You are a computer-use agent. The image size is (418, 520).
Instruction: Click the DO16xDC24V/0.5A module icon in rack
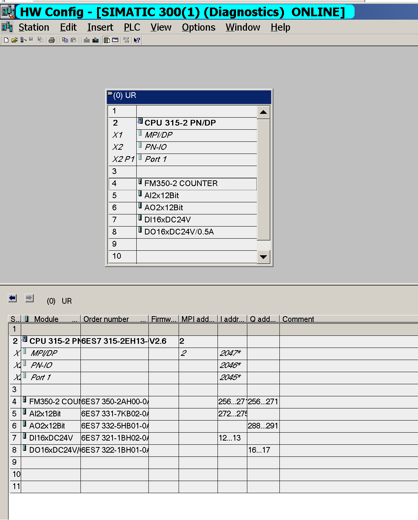click(x=140, y=230)
